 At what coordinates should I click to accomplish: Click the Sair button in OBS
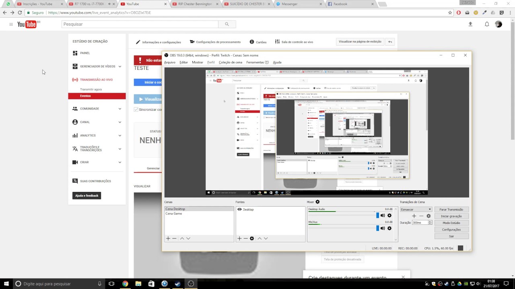click(451, 236)
